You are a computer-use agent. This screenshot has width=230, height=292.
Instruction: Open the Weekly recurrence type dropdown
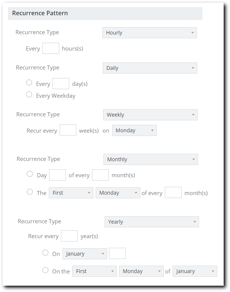pos(150,115)
